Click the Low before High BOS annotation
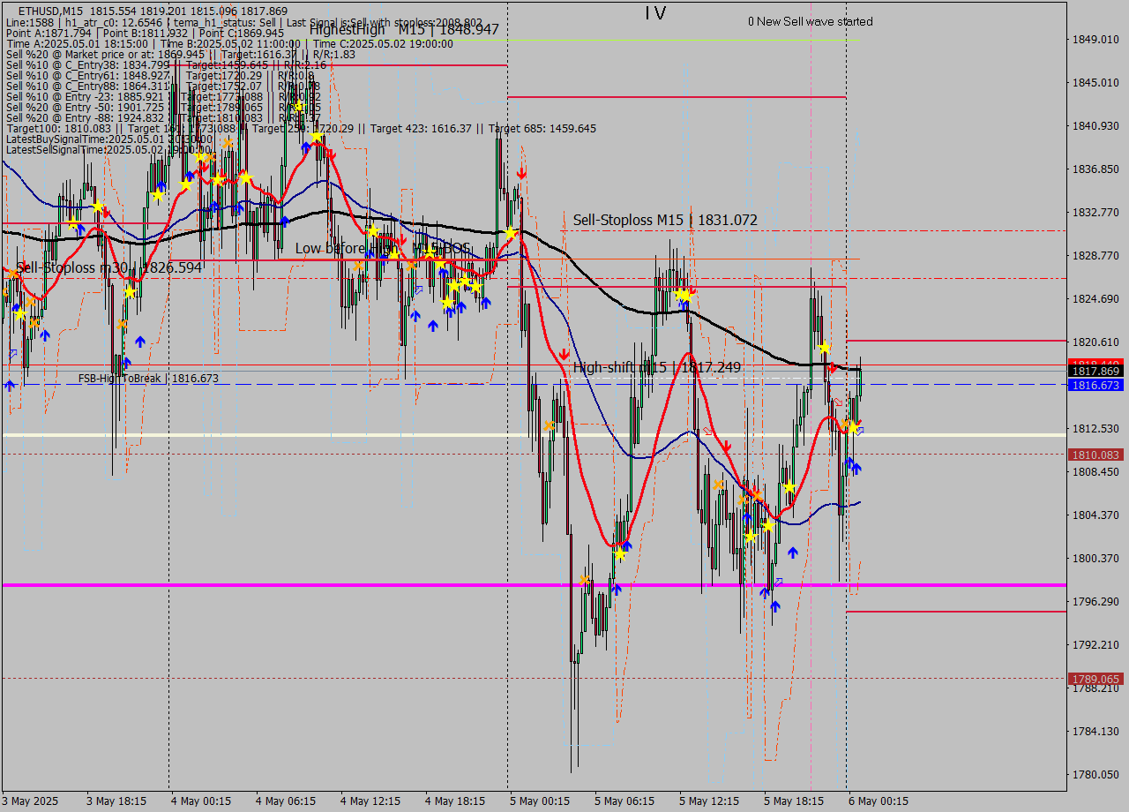1129x812 pixels. [x=383, y=249]
